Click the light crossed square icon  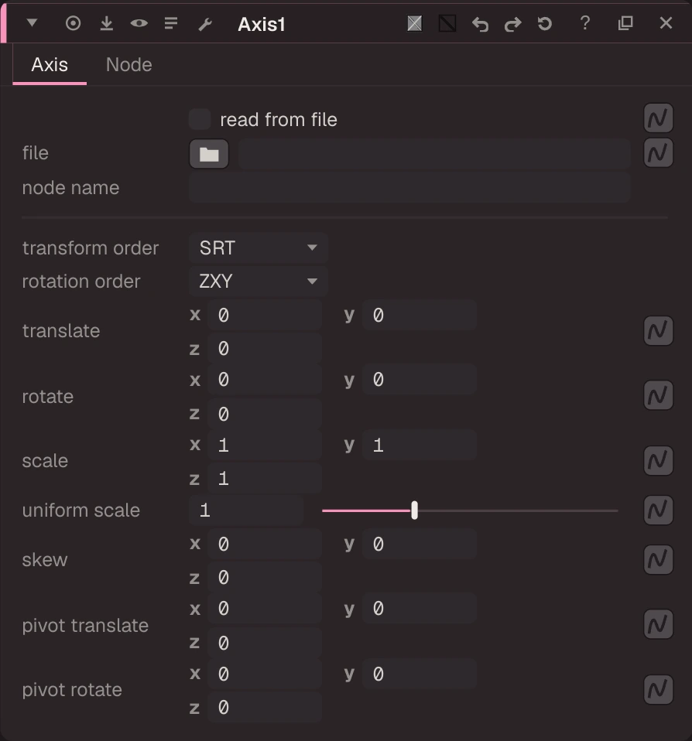414,23
